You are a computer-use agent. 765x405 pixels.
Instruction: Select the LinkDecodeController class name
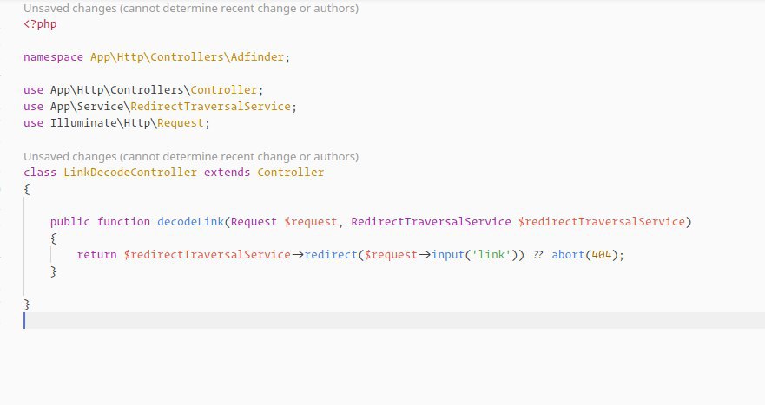[x=130, y=173]
